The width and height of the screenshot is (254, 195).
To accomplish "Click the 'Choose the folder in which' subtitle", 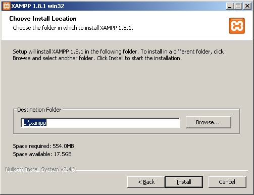I will 73,28.
